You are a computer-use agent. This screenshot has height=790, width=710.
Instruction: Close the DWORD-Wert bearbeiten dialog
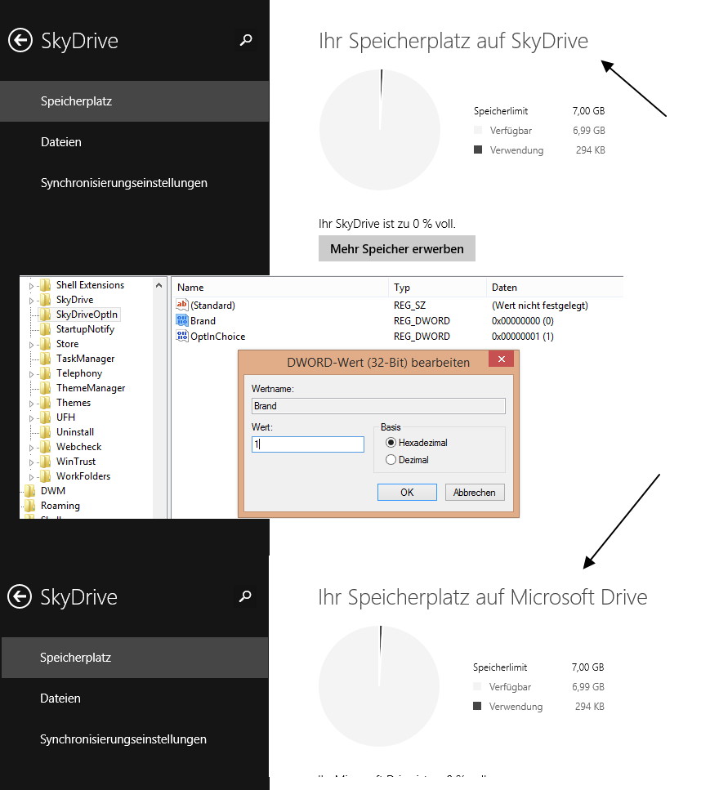(x=502, y=359)
